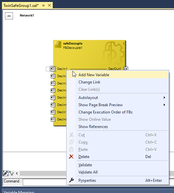Screen dimensions: 174x193
Task: Open the Autolayout submenu
Action: [118, 98]
